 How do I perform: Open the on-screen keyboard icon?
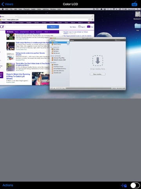(134, 4)
